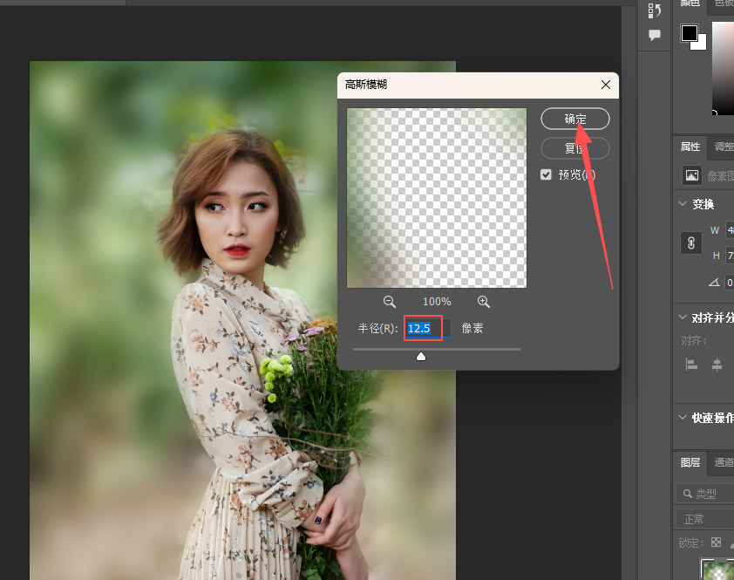Collapse the 变换 section
734x580 pixels.
(683, 204)
